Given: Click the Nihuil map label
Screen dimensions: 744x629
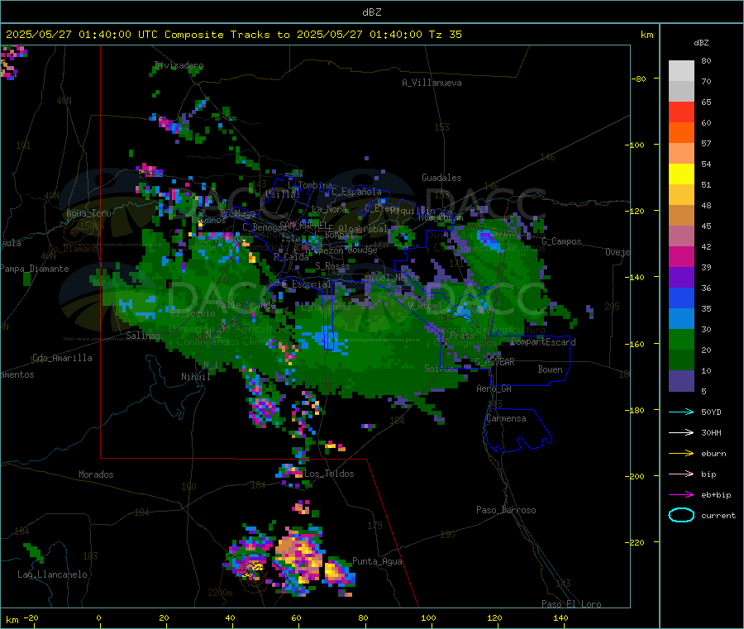Looking at the screenshot, I should (195, 377).
